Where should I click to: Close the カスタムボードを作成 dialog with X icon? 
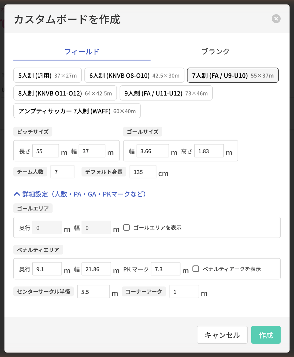(x=276, y=19)
